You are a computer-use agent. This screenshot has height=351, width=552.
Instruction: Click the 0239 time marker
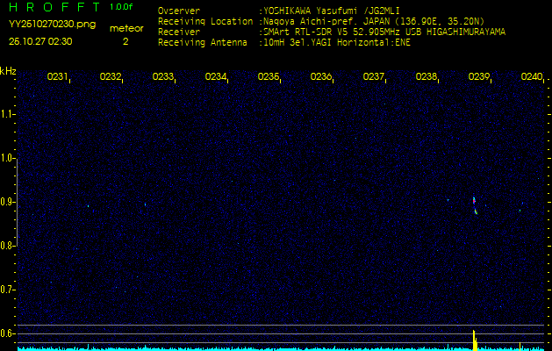pos(478,77)
